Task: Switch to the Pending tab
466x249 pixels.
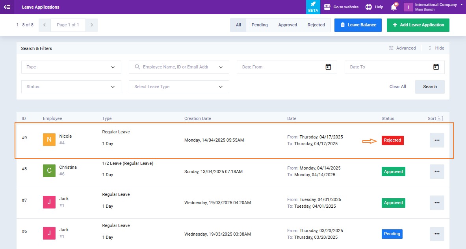Action: (x=260, y=25)
